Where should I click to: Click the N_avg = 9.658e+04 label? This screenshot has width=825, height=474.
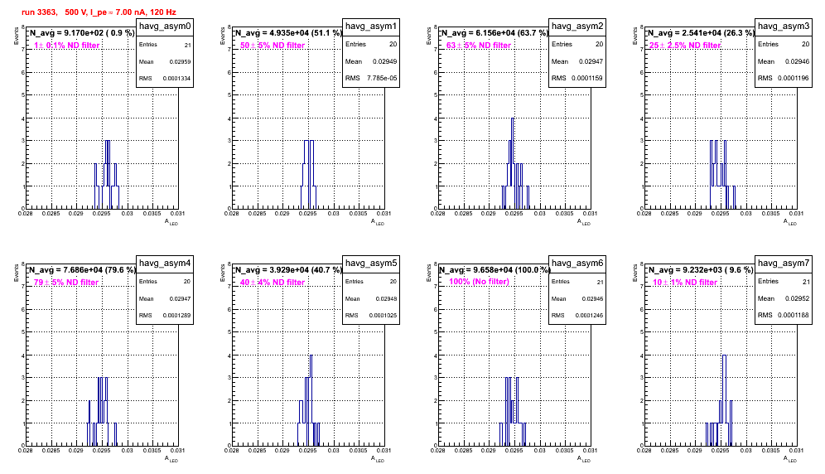coord(495,270)
